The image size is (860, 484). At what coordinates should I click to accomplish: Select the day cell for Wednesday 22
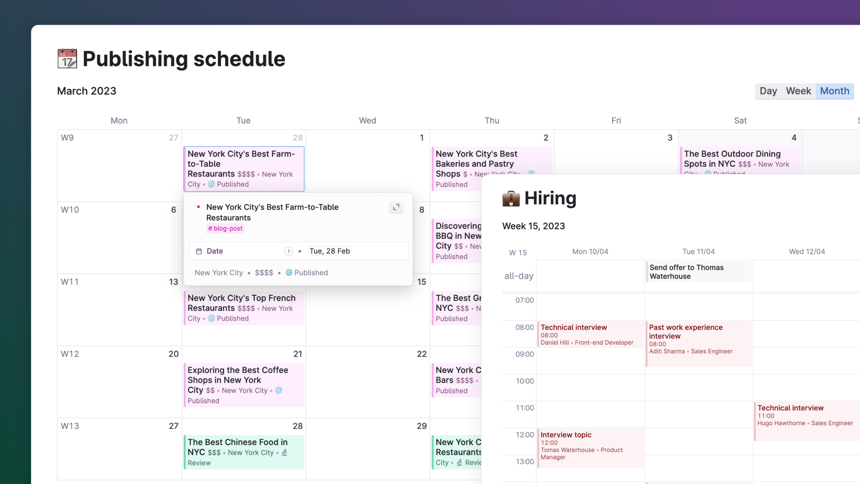coord(368,382)
